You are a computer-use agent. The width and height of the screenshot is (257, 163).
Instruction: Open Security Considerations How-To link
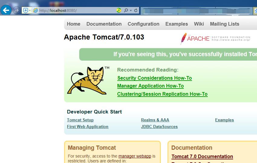pyautogui.click(x=155, y=78)
